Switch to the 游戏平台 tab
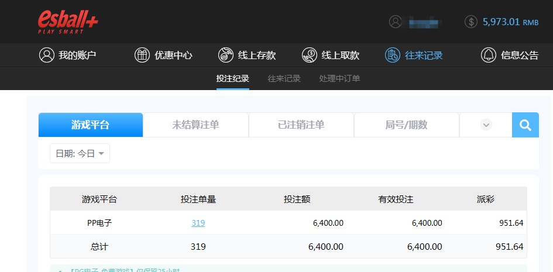 tap(91, 125)
